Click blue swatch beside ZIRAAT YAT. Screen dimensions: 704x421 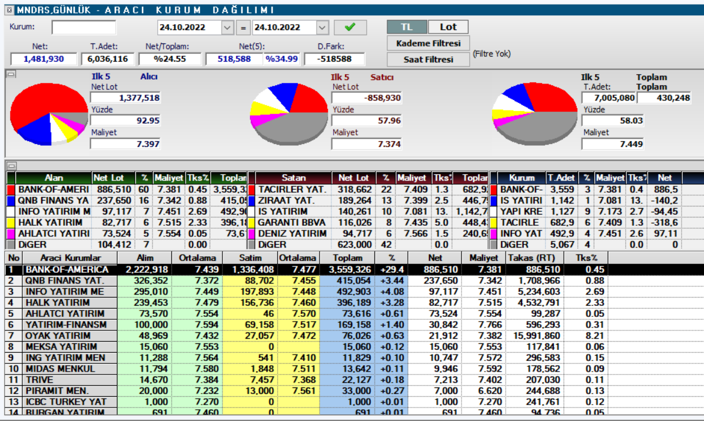pyautogui.click(x=251, y=201)
